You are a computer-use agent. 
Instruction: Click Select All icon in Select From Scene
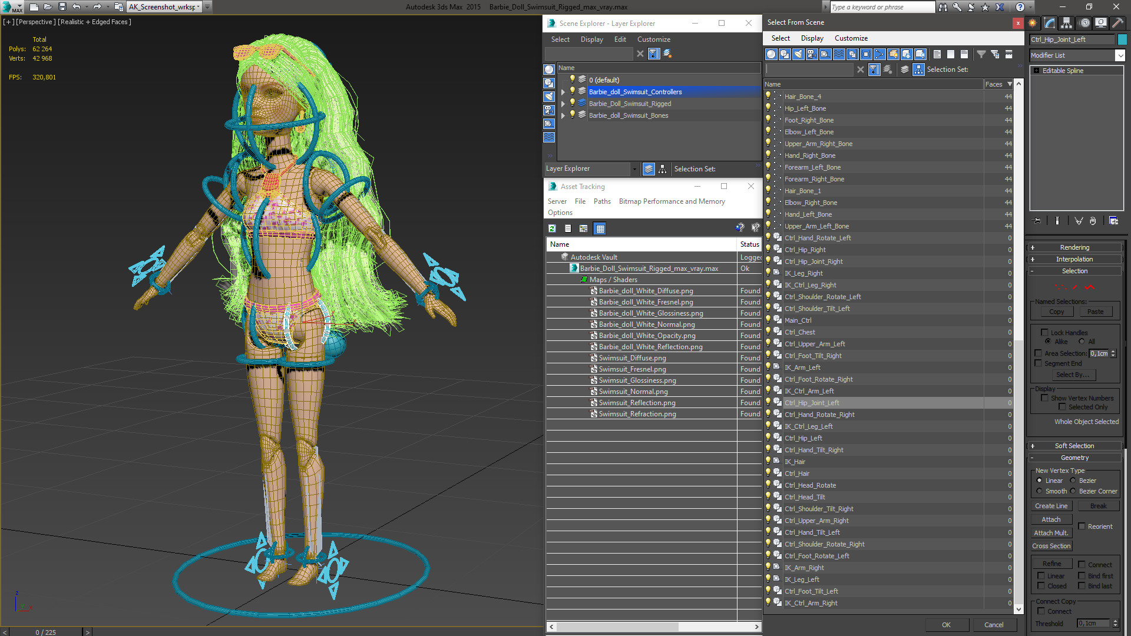point(937,54)
